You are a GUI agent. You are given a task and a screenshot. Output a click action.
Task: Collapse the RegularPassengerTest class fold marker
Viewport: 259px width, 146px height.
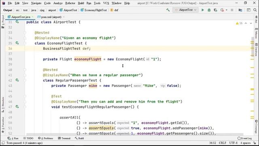[25, 80]
